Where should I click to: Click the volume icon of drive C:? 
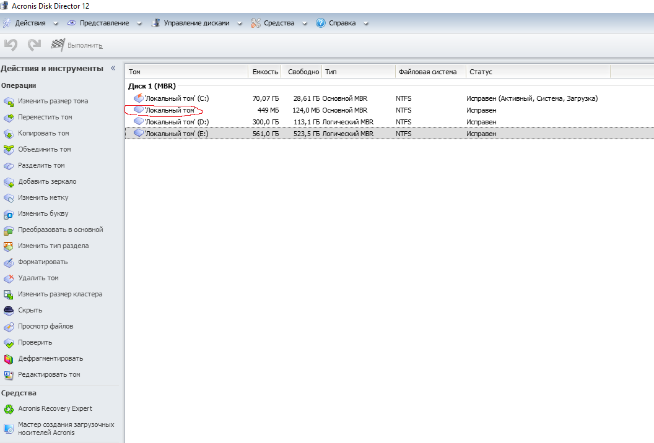[139, 98]
